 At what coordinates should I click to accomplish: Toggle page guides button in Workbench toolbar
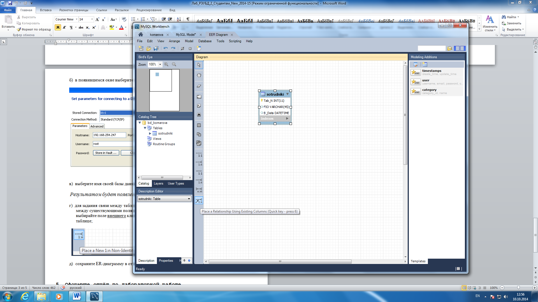point(190,48)
